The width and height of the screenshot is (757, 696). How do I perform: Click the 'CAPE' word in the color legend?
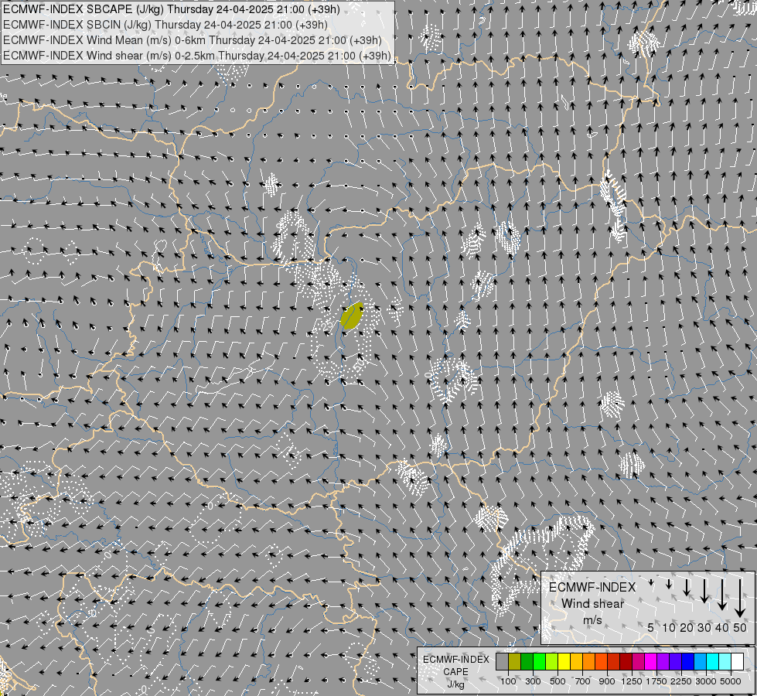coord(455,672)
